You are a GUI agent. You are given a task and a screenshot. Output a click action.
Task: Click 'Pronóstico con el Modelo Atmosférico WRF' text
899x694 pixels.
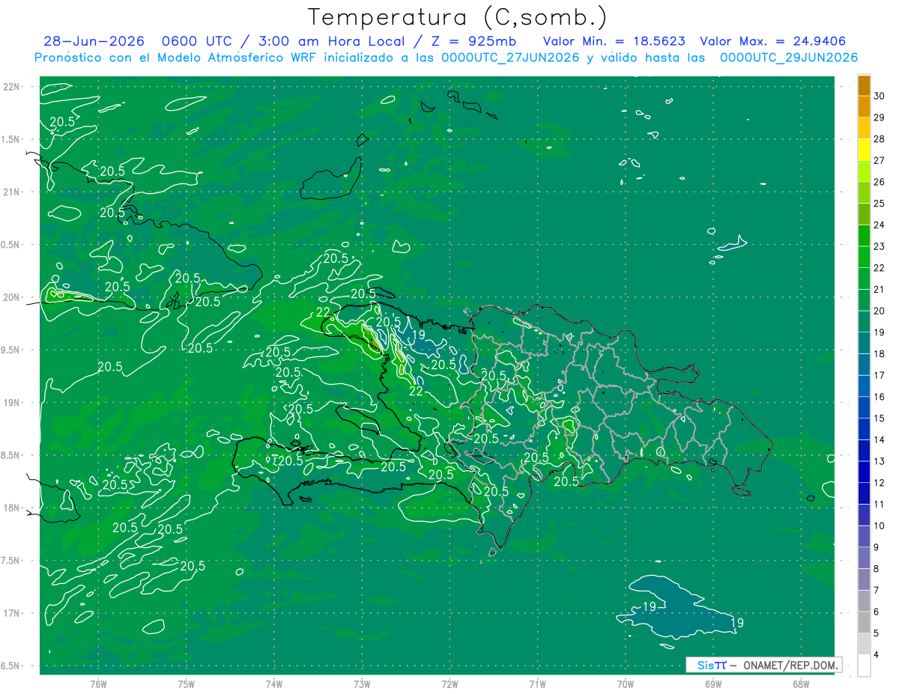177,58
